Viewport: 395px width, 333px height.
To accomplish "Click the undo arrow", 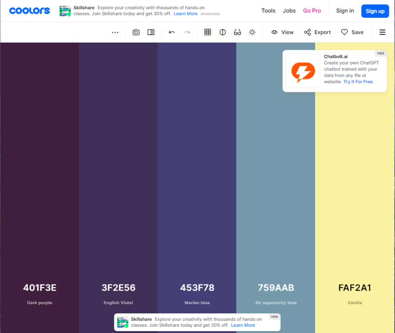I will (172, 32).
